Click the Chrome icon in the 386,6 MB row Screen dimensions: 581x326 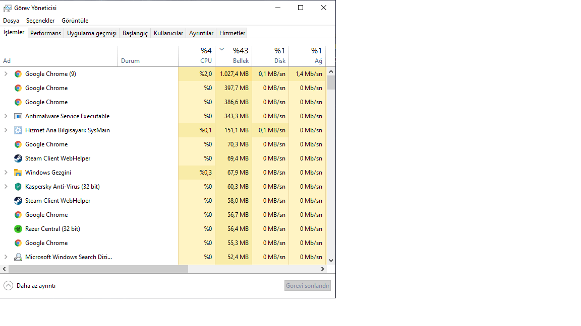coord(18,102)
